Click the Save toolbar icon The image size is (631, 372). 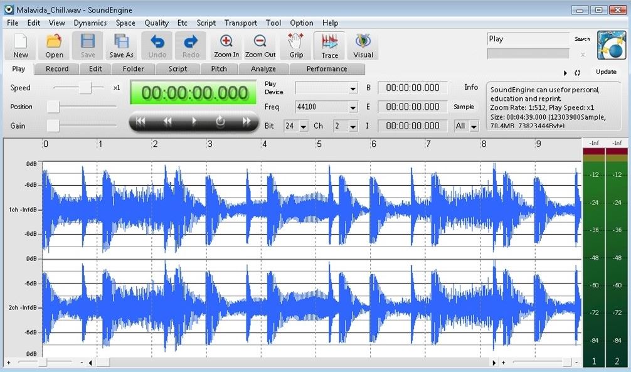pyautogui.click(x=88, y=46)
